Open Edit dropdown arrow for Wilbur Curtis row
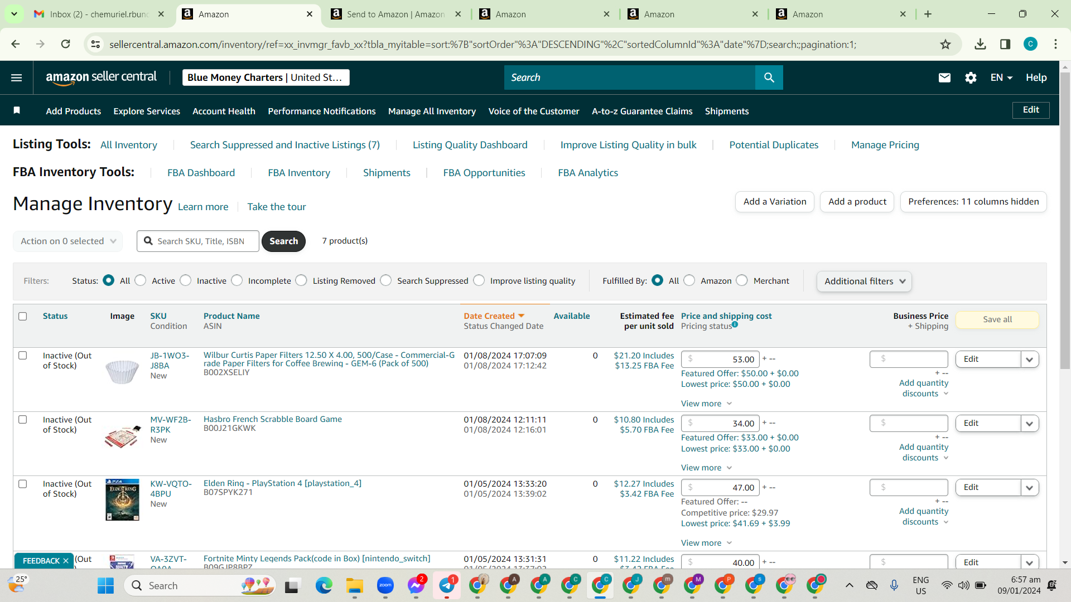 click(1030, 360)
